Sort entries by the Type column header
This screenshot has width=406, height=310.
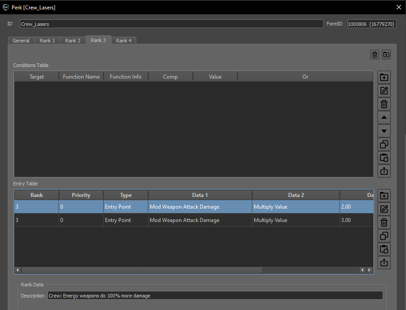point(126,195)
